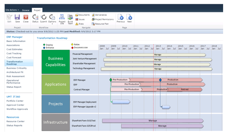Open the Options workflow dropdown
Screen dimensions: 228x136
coord(52,19)
